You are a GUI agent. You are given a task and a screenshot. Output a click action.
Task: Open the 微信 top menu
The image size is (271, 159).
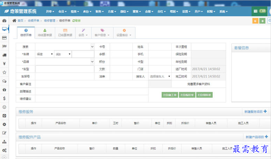point(124,11)
